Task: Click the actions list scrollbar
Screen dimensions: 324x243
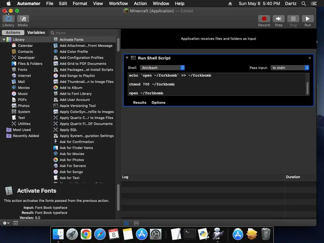Action: (x=118, y=44)
